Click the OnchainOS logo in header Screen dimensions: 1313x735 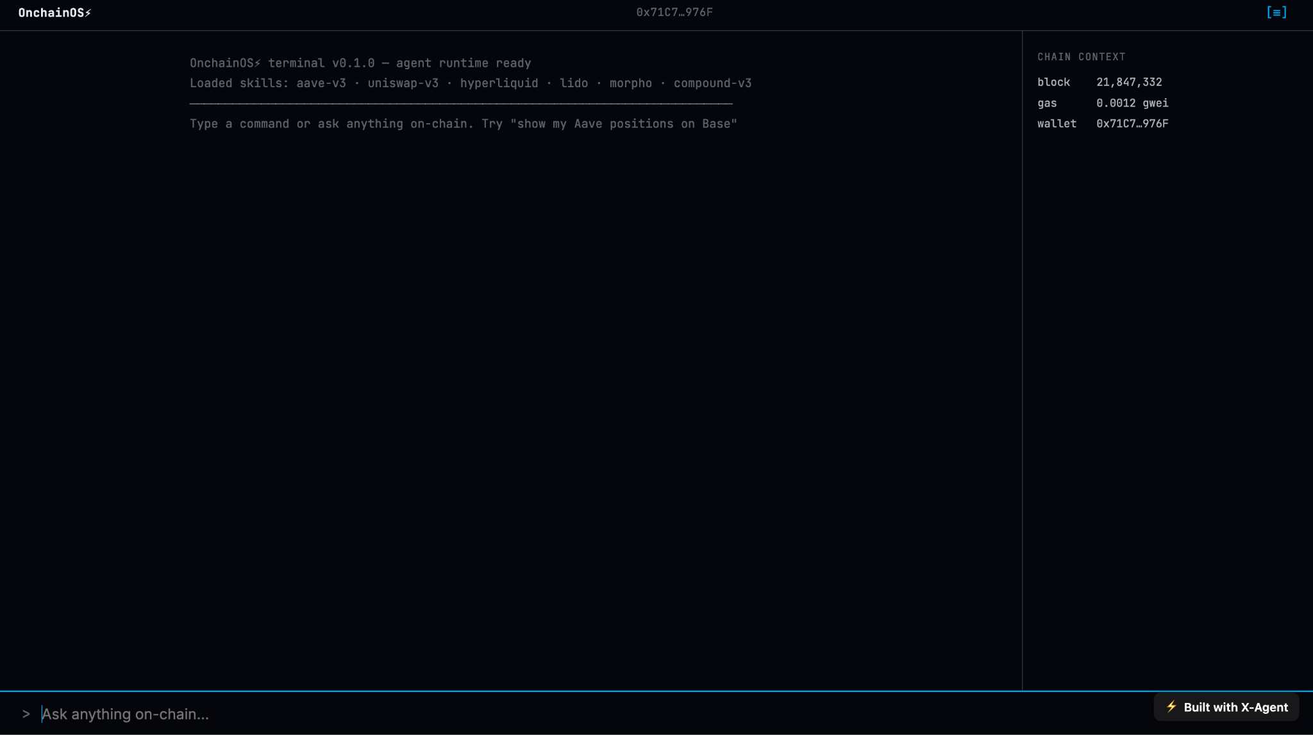point(54,13)
